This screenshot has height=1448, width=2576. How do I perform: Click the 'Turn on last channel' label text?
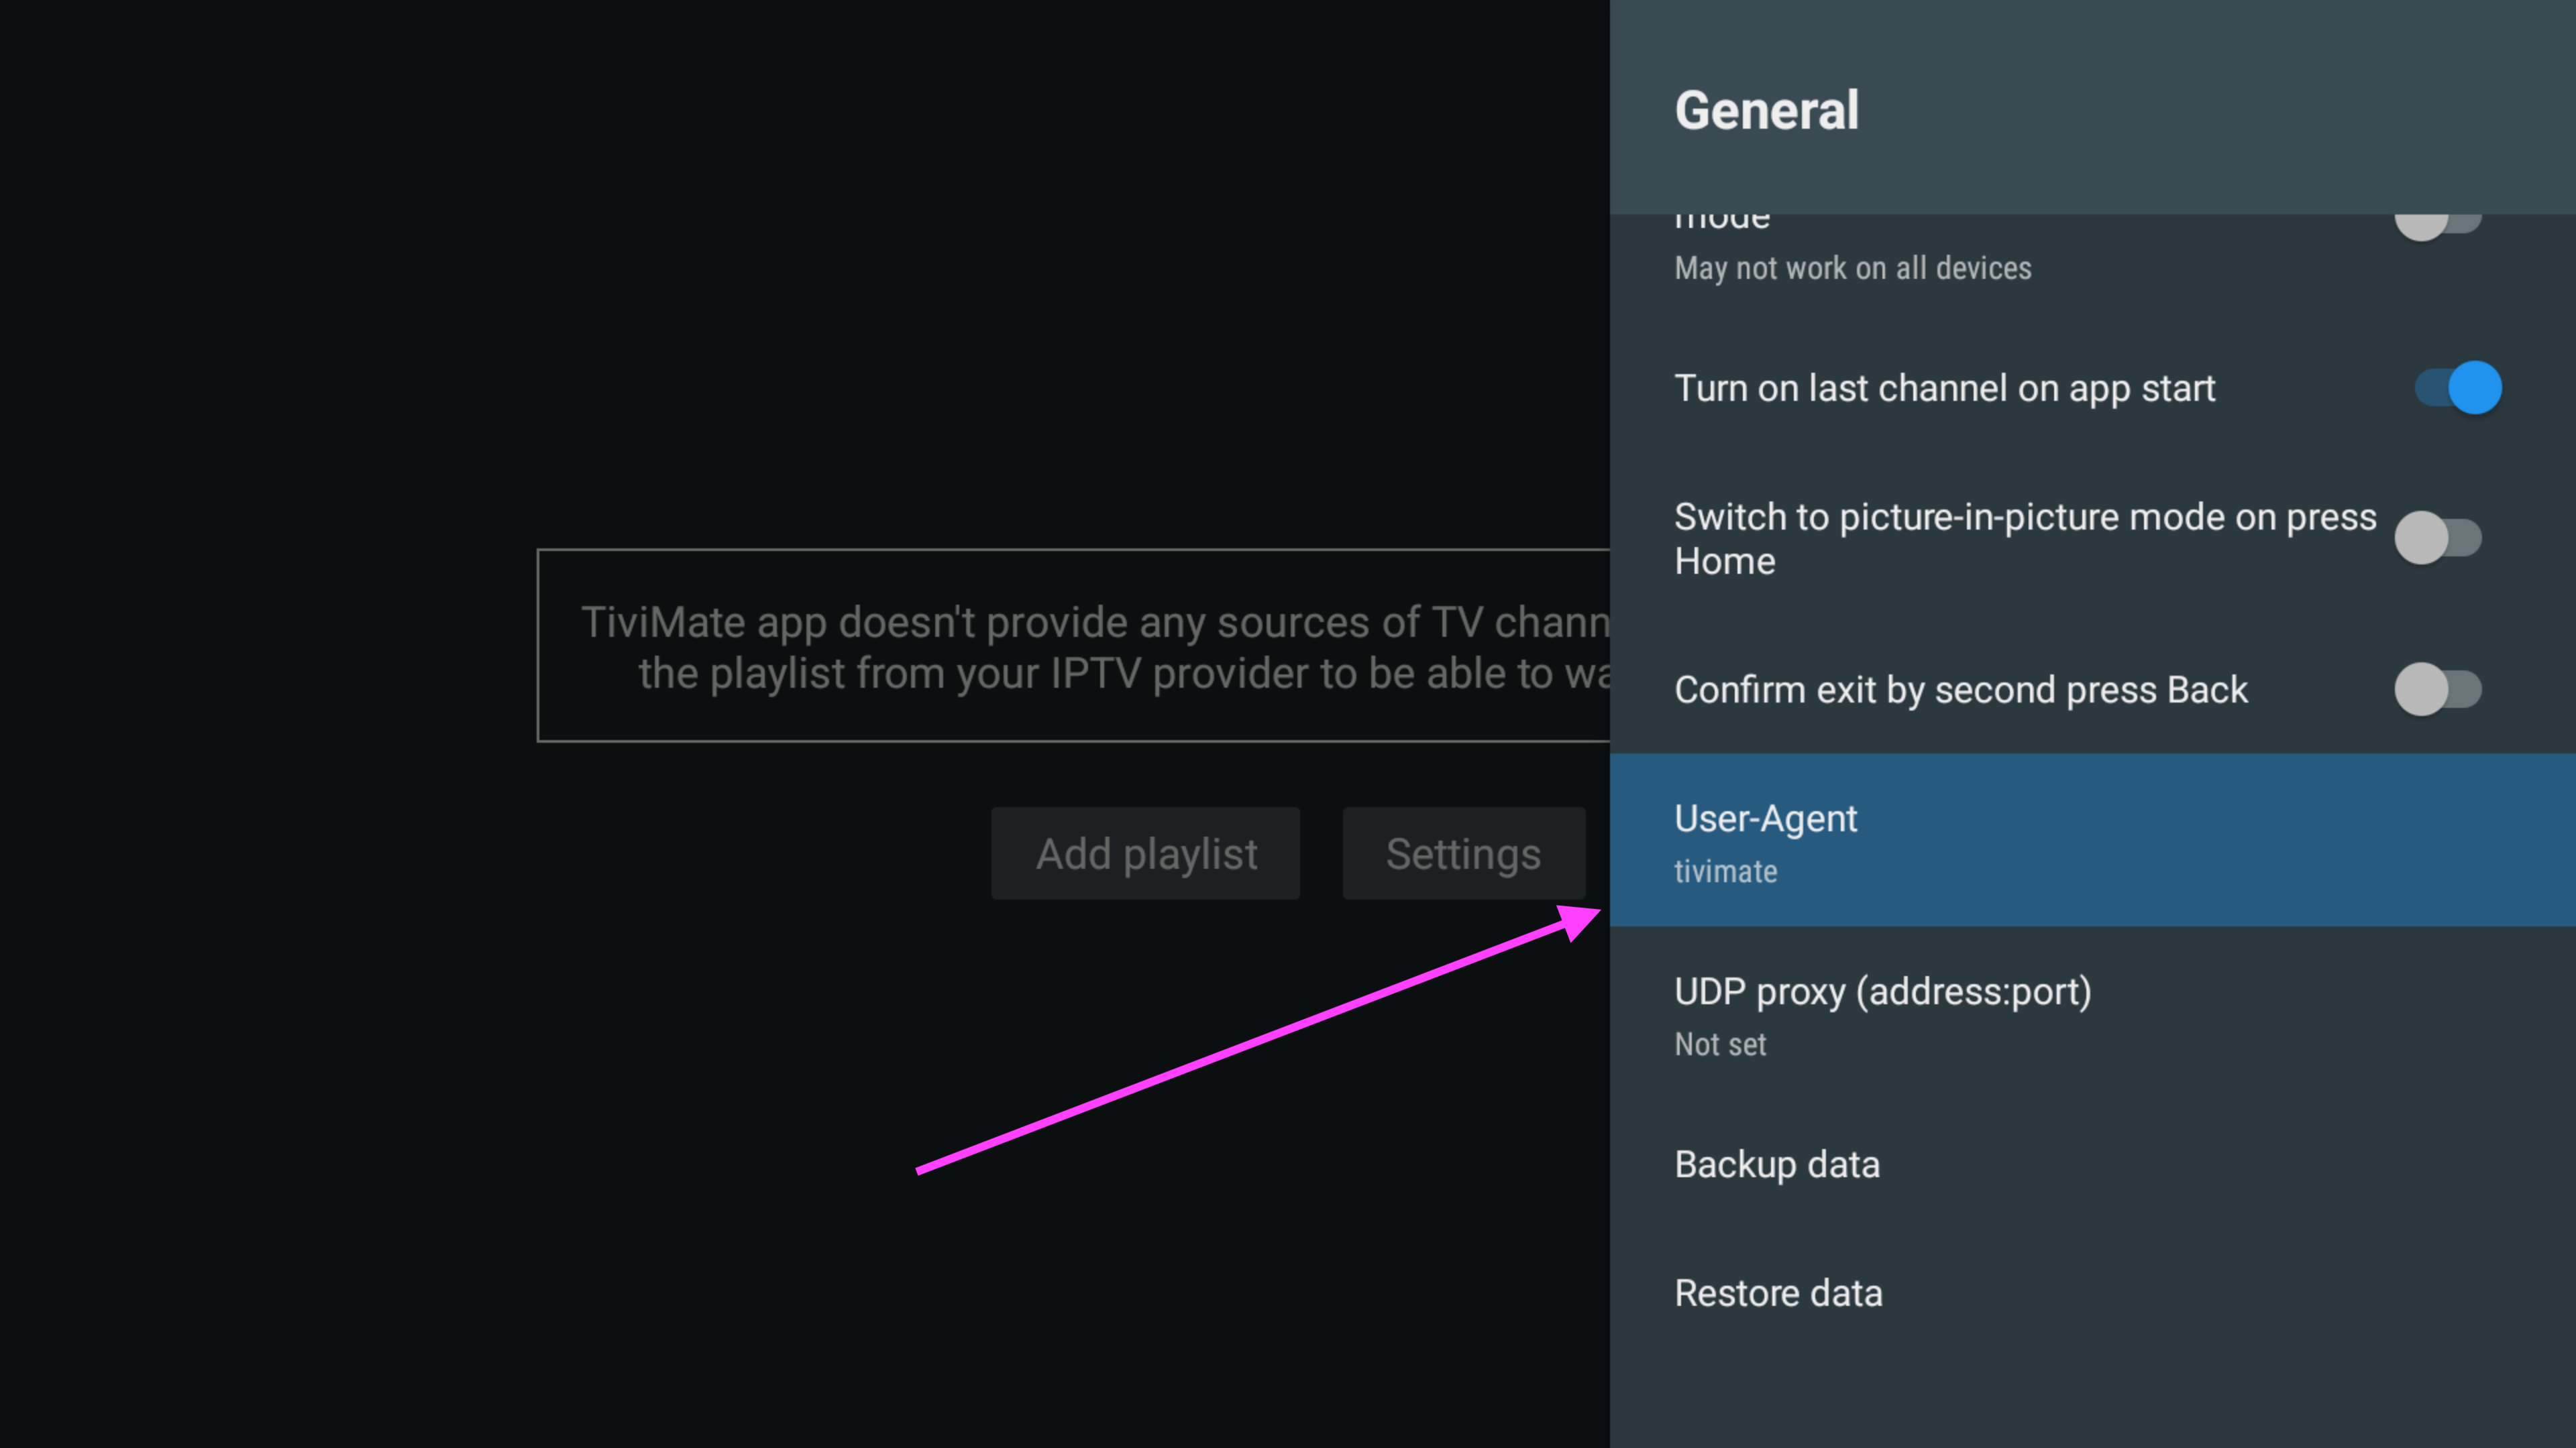[1944, 387]
